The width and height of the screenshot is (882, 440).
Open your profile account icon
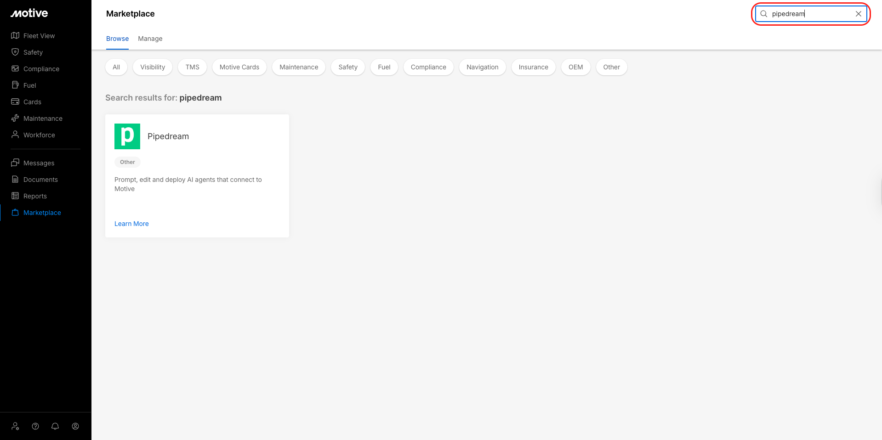point(75,426)
